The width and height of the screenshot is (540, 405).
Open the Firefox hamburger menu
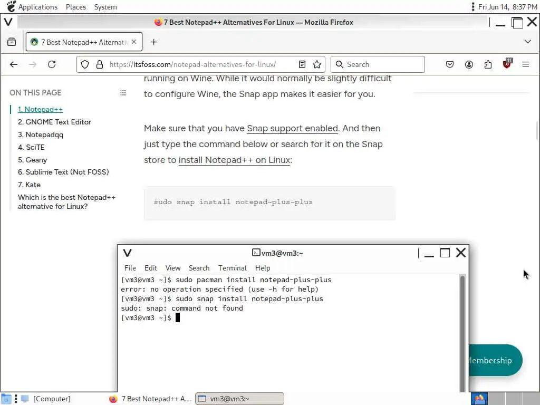526,64
